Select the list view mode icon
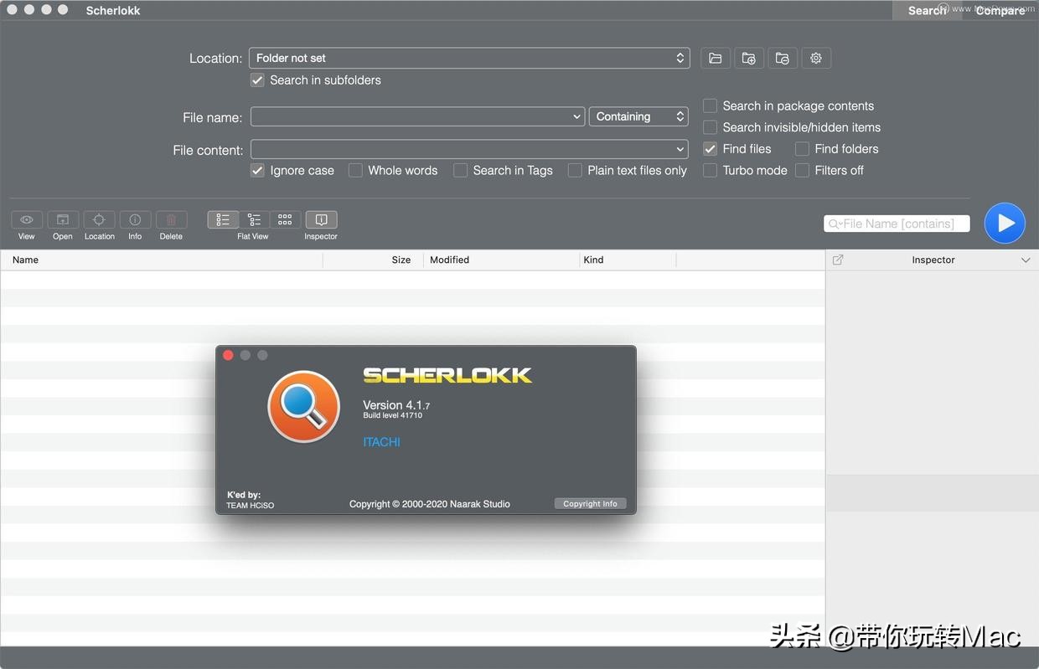Screen dimensions: 1039x669 (x=223, y=219)
